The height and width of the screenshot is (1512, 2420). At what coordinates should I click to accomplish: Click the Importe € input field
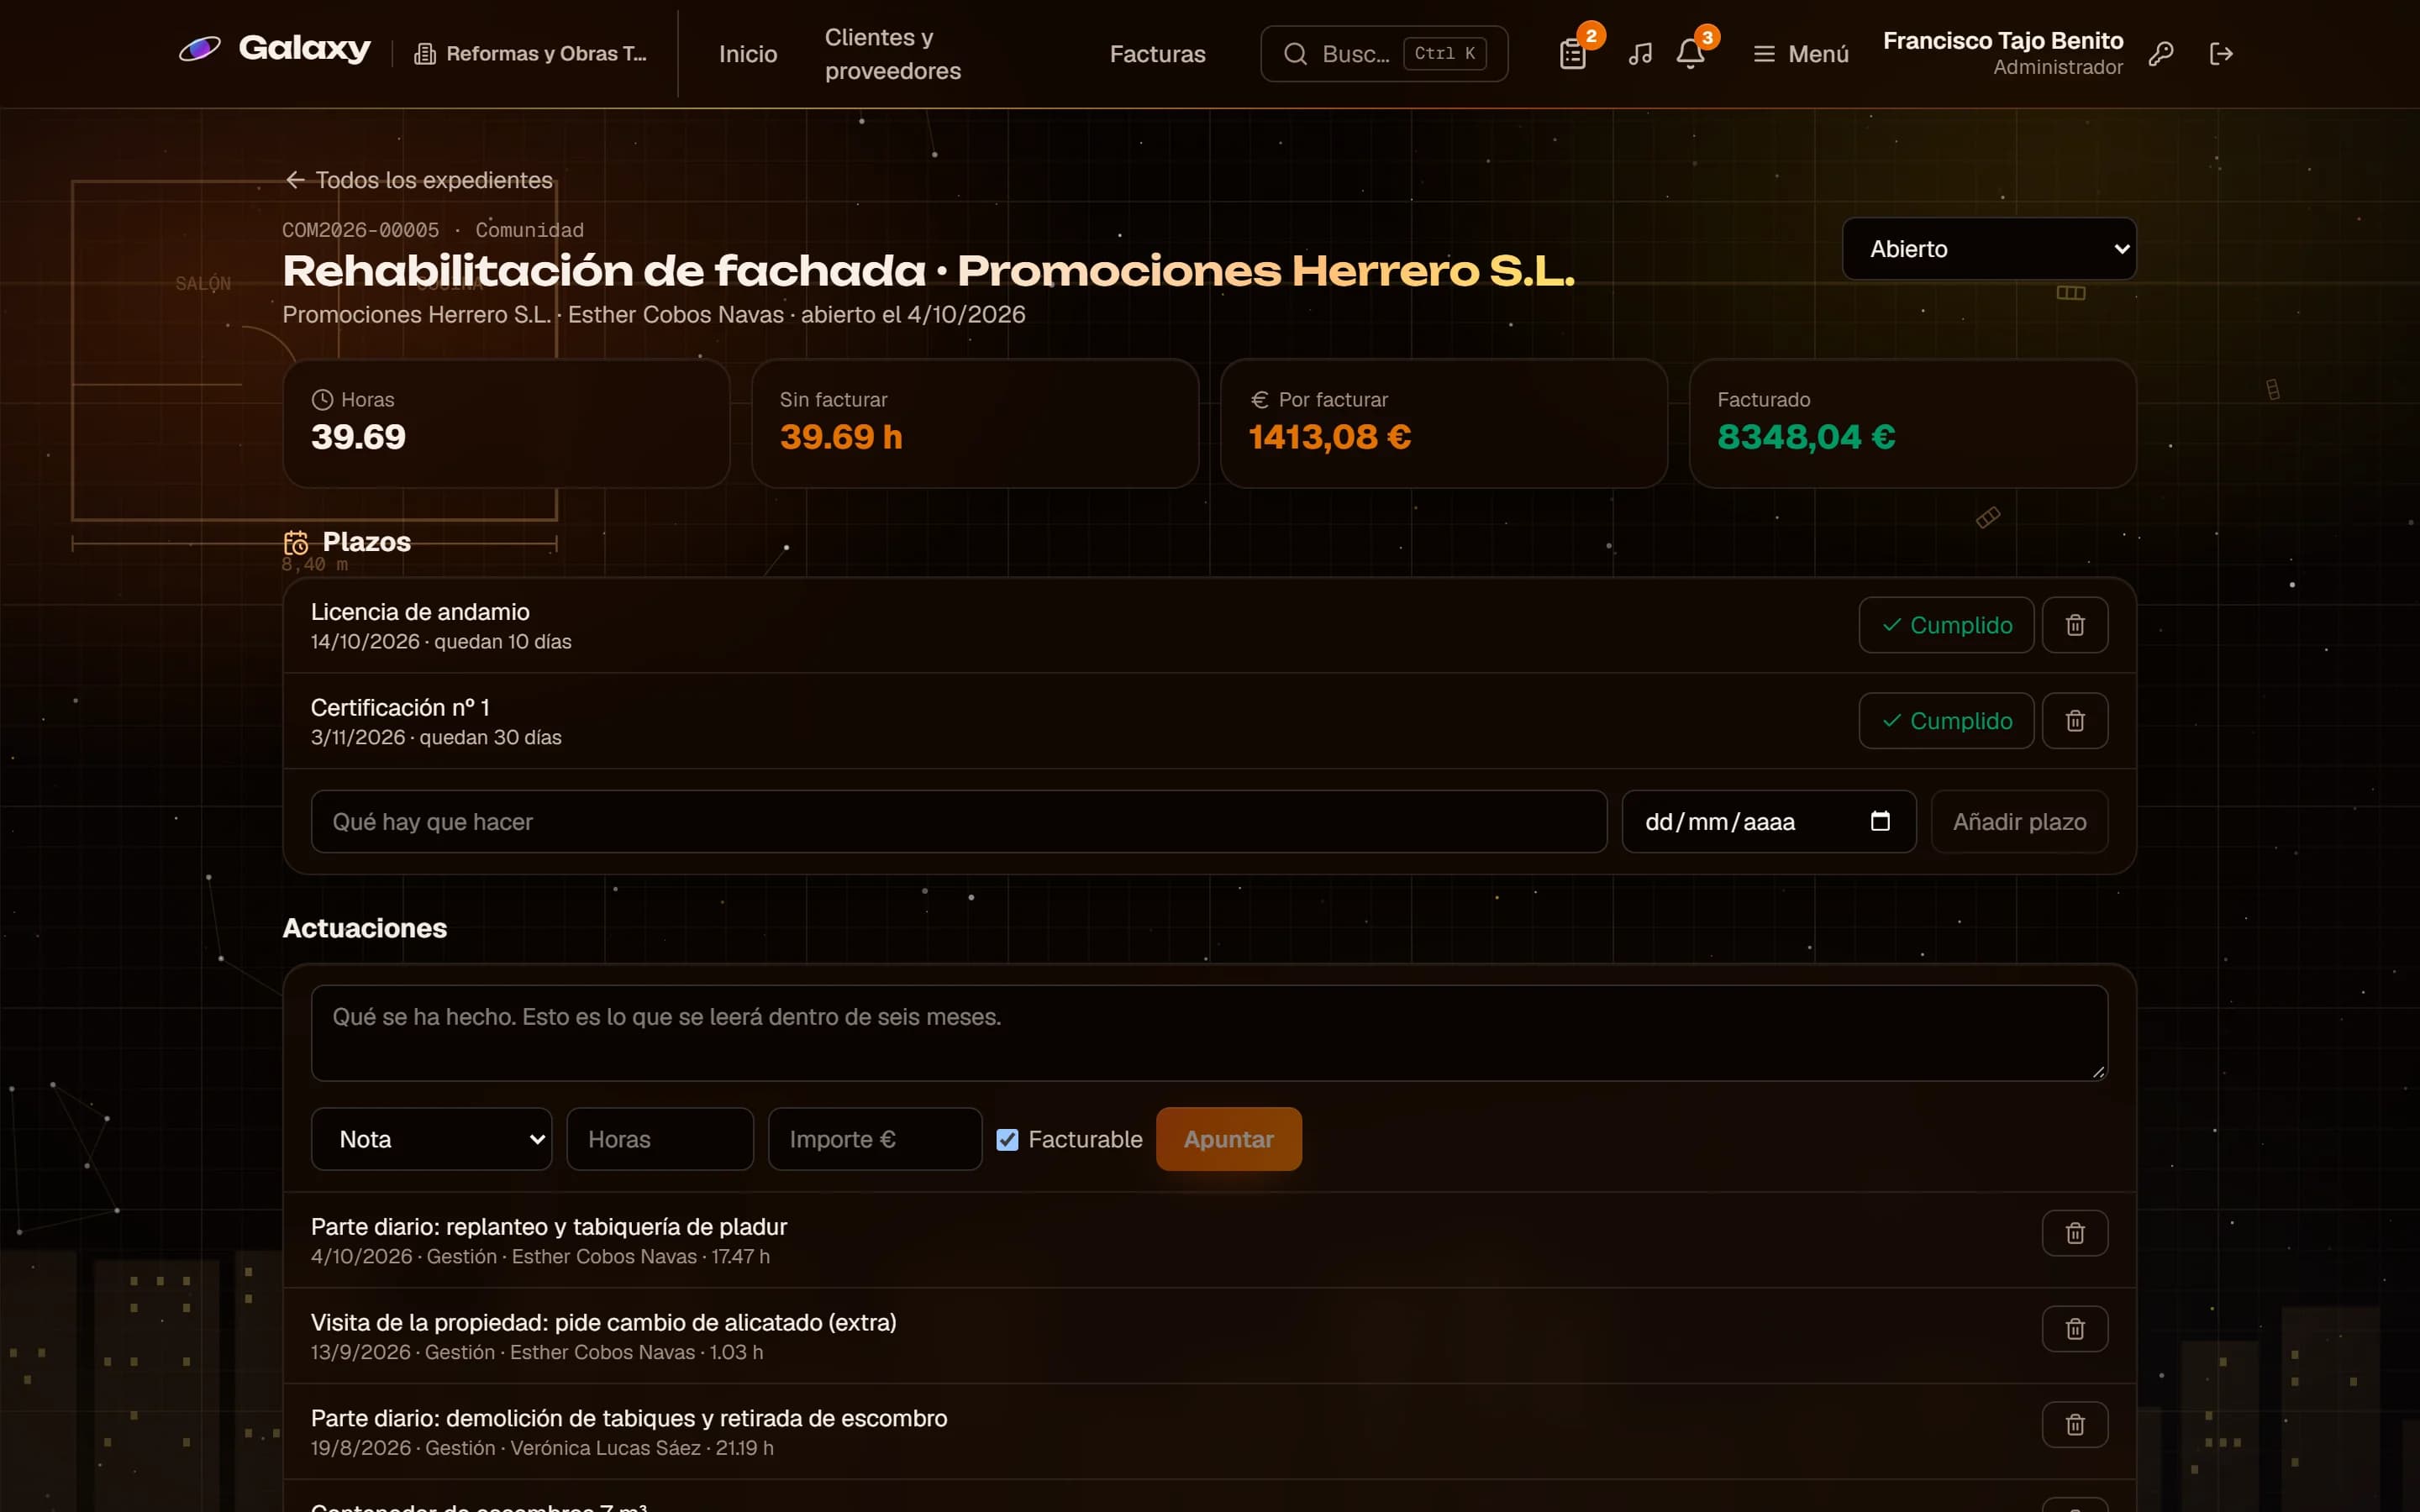click(x=875, y=1139)
